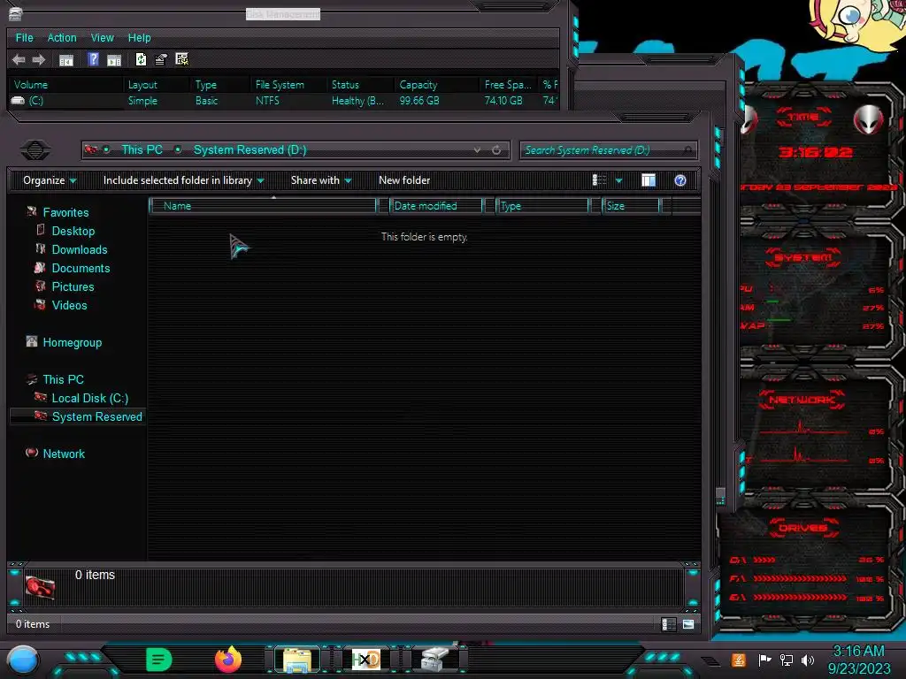
Task: Select Network in the navigation pane
Action: pyautogui.click(x=64, y=454)
